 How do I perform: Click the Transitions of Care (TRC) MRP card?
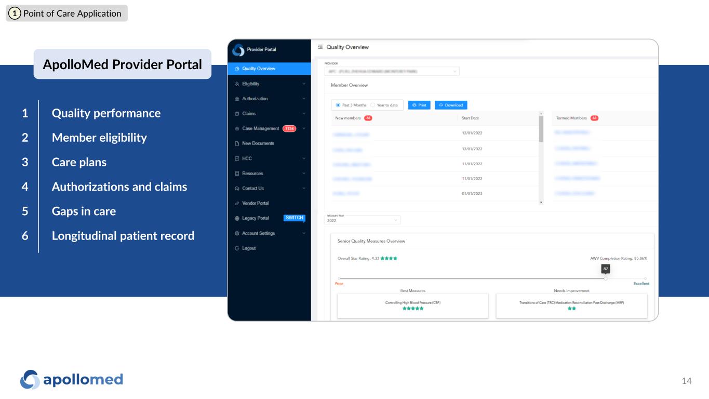click(572, 305)
